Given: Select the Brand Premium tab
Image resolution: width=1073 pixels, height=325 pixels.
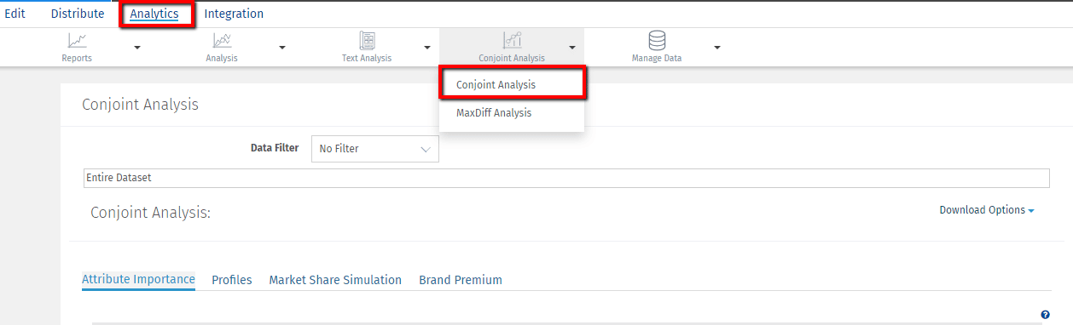Looking at the screenshot, I should click(461, 280).
